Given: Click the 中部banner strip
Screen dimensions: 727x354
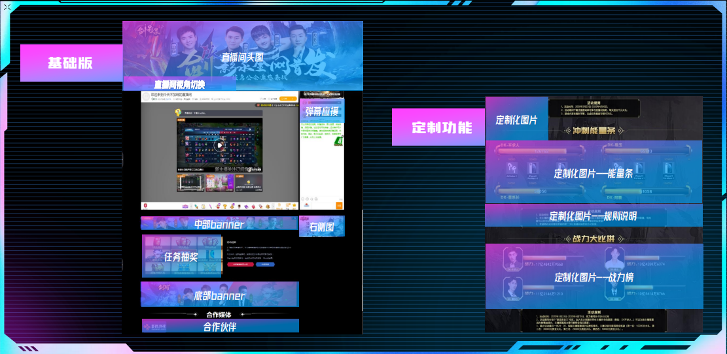Looking at the screenshot, I should (219, 224).
